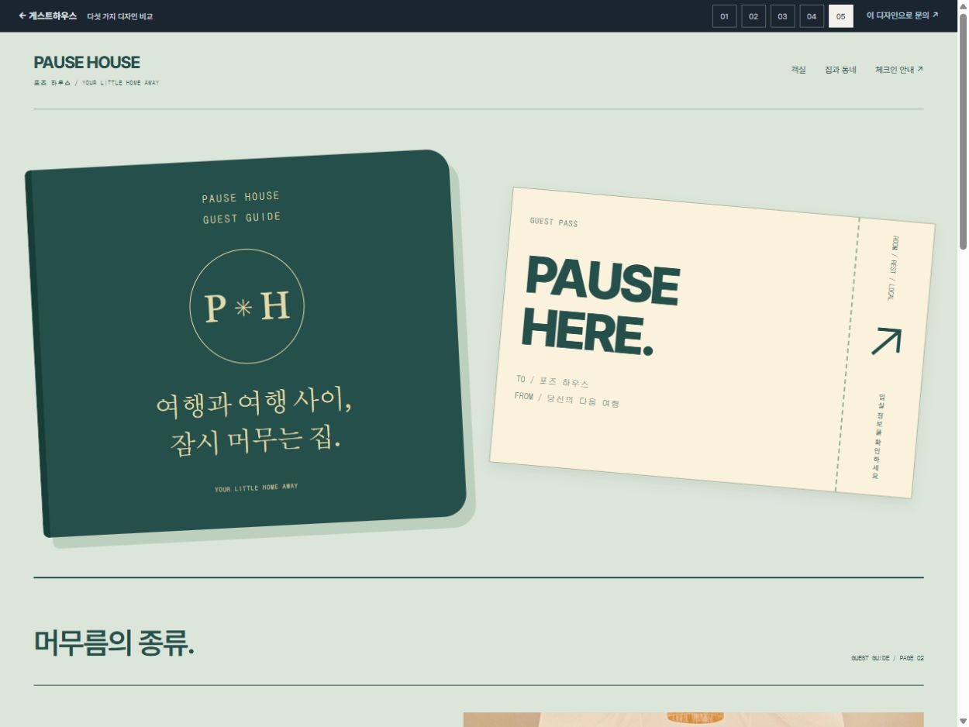Click the GUEST GUIDE / PAGE 02 label
Screen dimensions: 969x727
[888, 658]
